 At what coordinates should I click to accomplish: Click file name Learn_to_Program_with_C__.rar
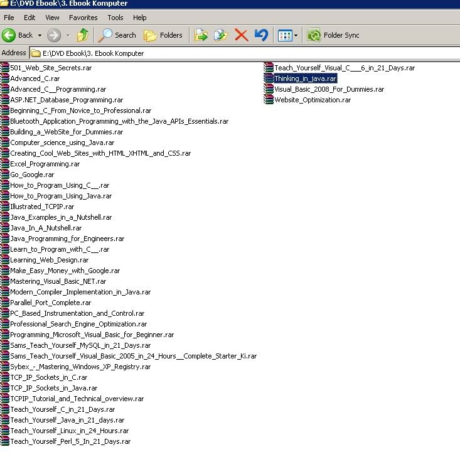pos(60,249)
